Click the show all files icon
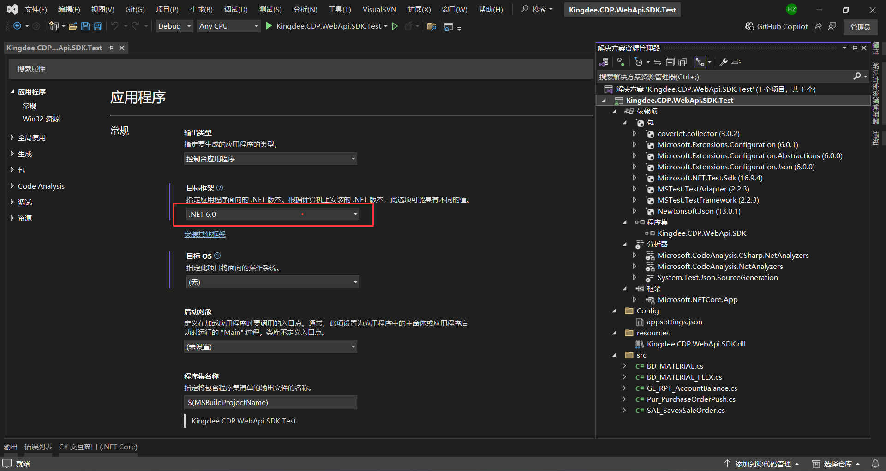The image size is (886, 471). [682, 62]
